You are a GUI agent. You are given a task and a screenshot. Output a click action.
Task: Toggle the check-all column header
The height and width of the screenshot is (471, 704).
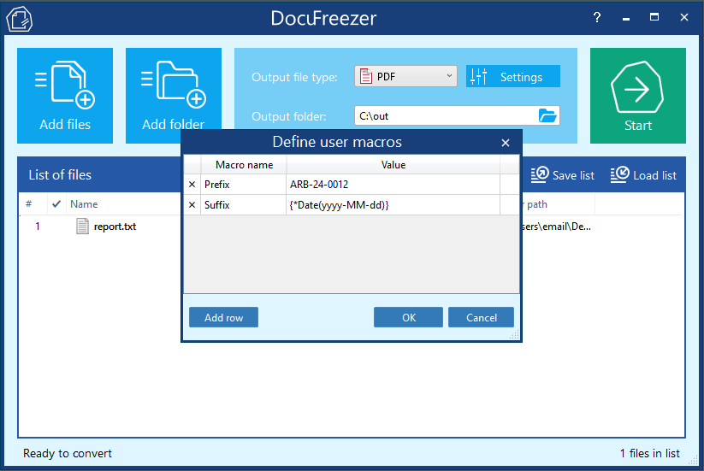coord(56,204)
